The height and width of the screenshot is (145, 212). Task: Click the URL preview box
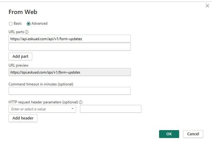(70, 72)
